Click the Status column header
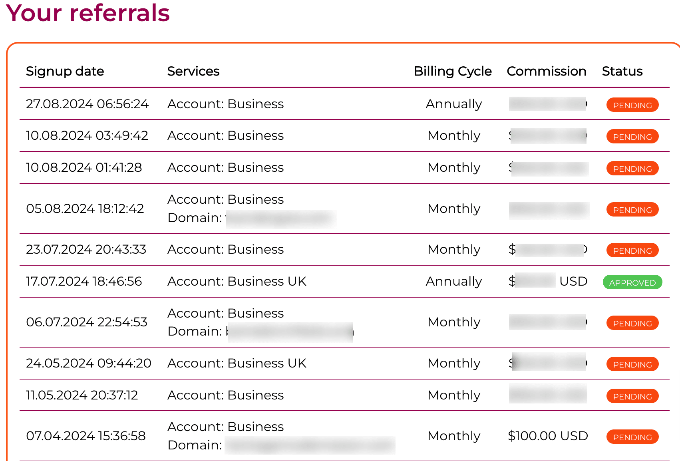The image size is (680, 461). pos(622,71)
